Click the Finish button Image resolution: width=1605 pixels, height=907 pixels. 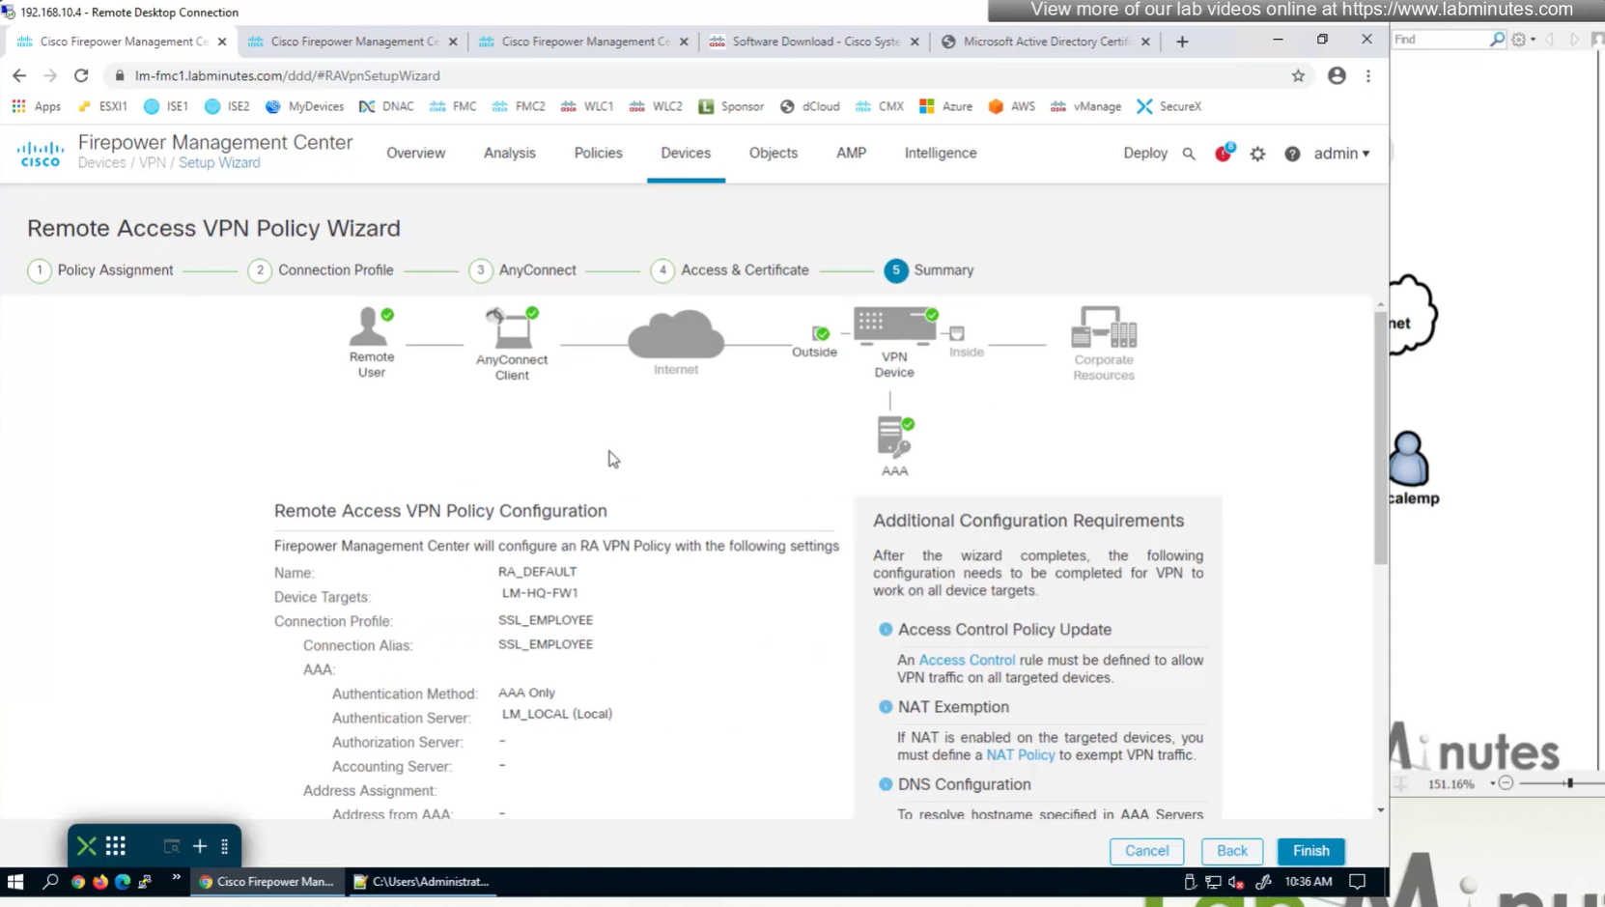[x=1310, y=851]
